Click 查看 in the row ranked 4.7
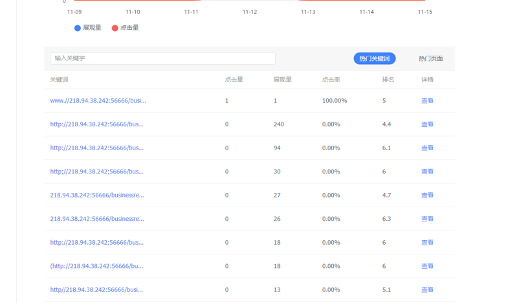The image size is (517, 303). click(427, 195)
